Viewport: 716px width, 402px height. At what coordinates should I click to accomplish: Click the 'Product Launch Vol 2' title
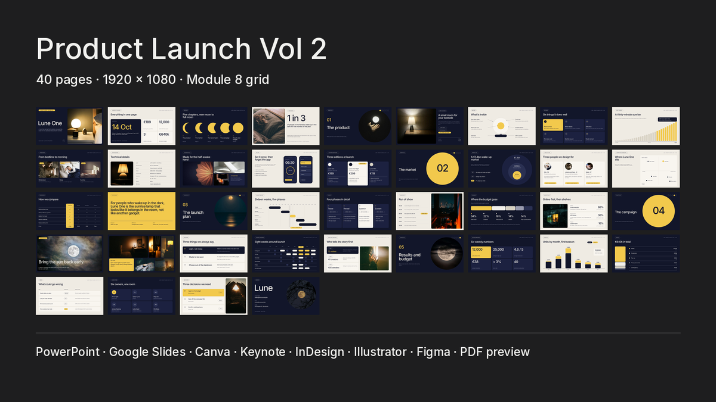coord(181,49)
